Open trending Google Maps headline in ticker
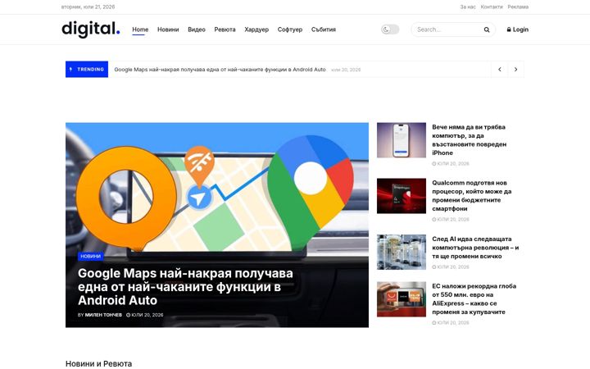The height and width of the screenshot is (369, 590). pos(220,69)
